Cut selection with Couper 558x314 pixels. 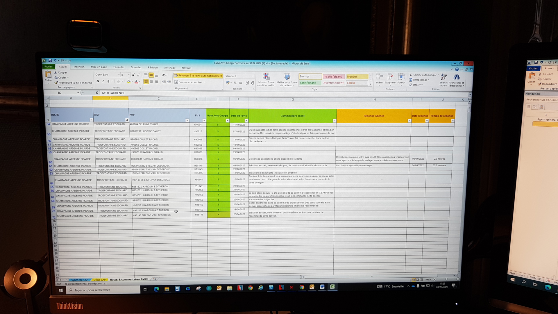point(61,72)
